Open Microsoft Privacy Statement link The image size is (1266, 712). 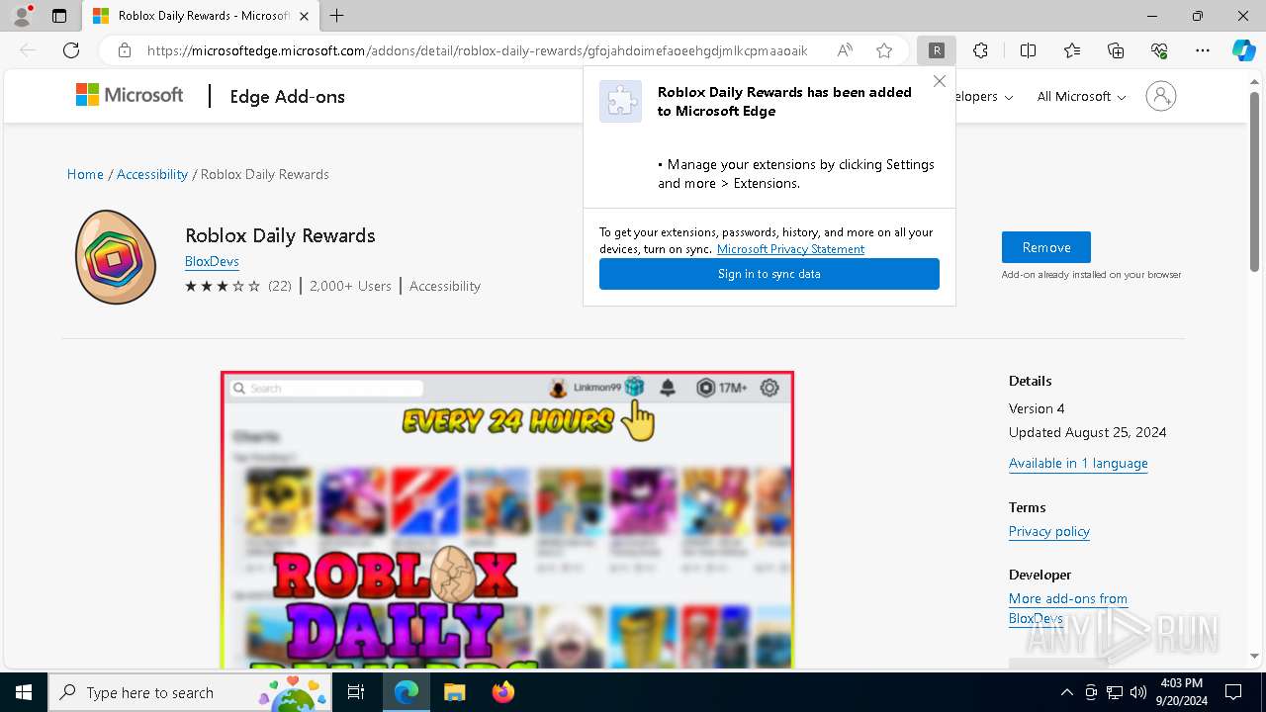coord(790,249)
